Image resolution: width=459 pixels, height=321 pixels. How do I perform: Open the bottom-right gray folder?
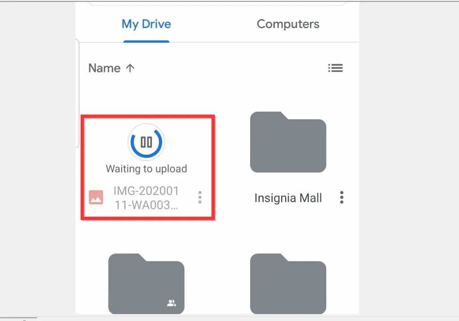288,284
